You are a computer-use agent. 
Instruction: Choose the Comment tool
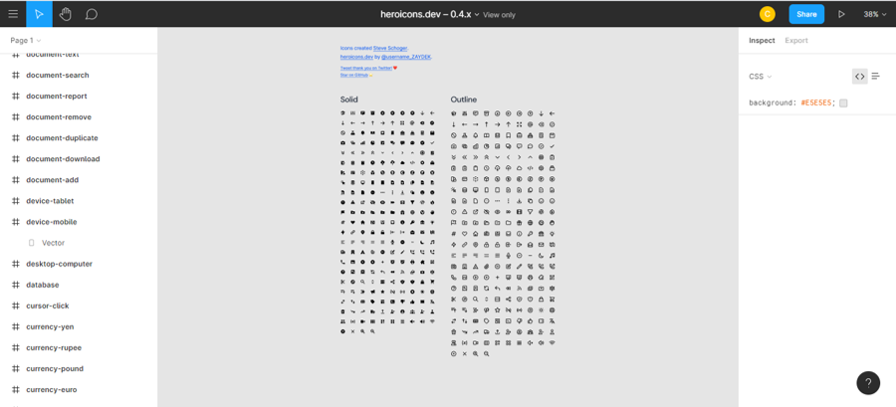coord(91,14)
